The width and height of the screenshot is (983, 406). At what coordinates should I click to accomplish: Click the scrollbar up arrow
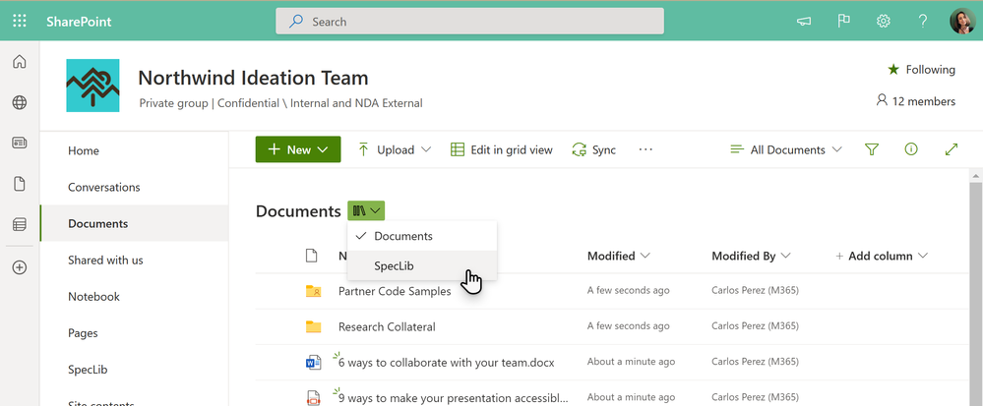pyautogui.click(x=975, y=175)
